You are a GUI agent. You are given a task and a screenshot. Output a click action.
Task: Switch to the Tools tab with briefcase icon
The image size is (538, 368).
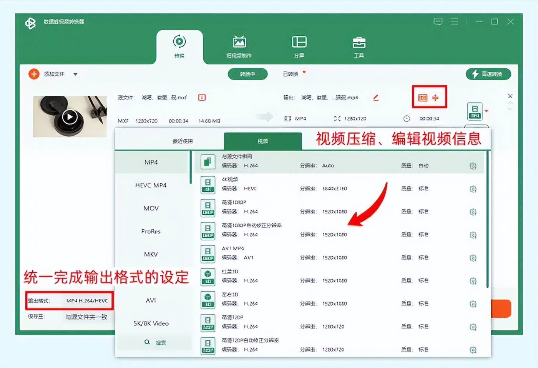pyautogui.click(x=359, y=46)
